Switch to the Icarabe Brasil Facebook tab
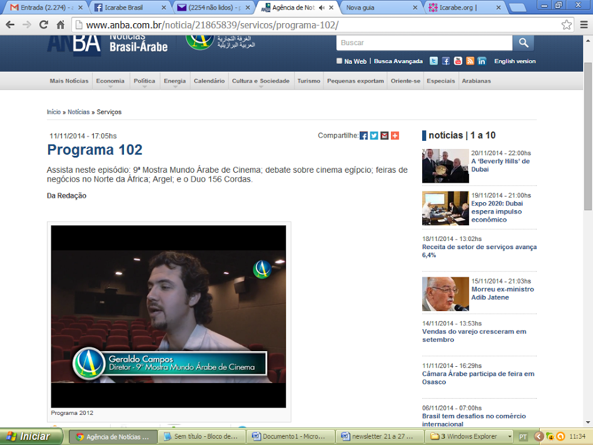This screenshot has height=445, width=593. pyautogui.click(x=129, y=8)
